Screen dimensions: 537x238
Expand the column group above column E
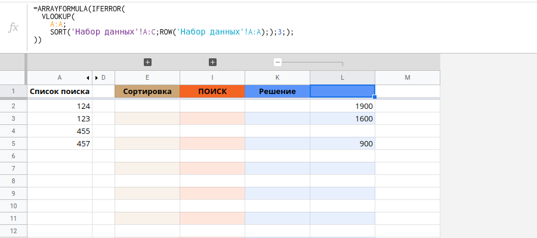tap(147, 62)
